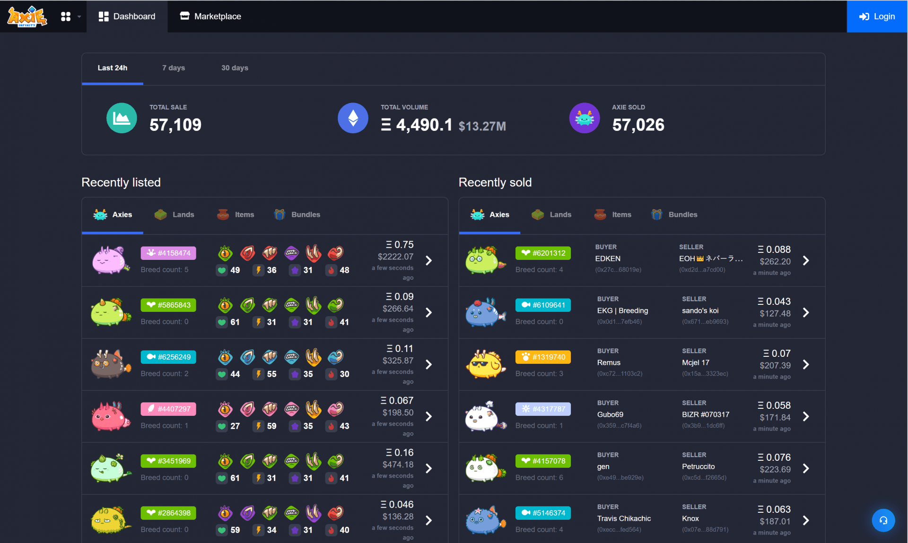This screenshot has width=908, height=543.
Task: Click the Login button
Action: [x=877, y=17]
